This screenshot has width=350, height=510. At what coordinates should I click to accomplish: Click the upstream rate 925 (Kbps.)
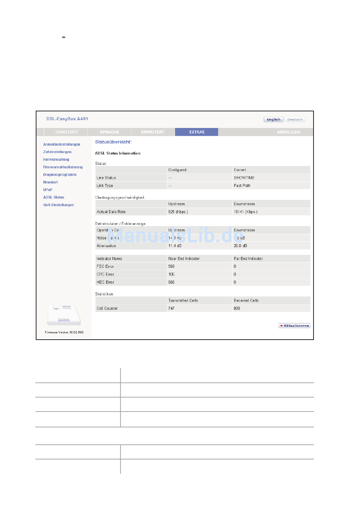click(x=178, y=212)
